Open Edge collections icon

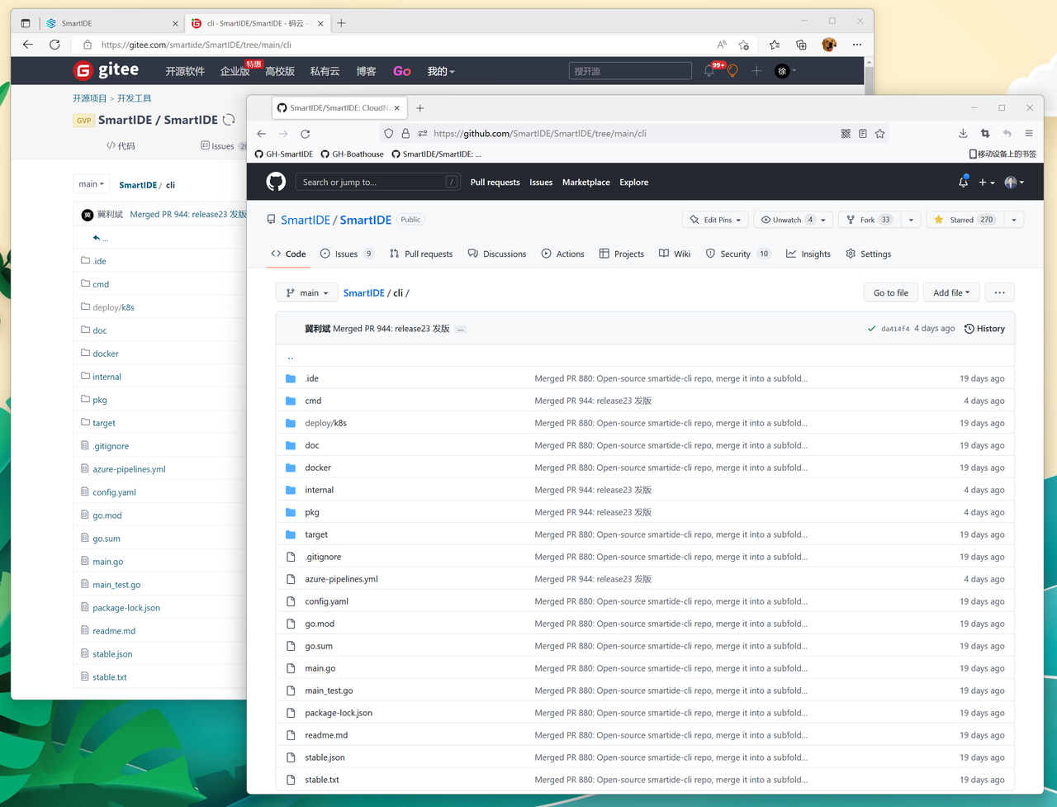[801, 45]
